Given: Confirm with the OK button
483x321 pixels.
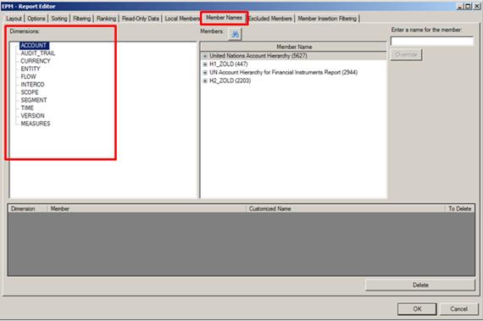Looking at the screenshot, I should pyautogui.click(x=417, y=308).
